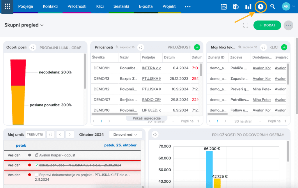Open the reports bar chart icon

[x=248, y=7]
